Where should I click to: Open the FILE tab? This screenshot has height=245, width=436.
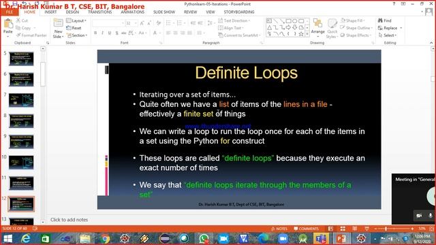click(x=9, y=12)
